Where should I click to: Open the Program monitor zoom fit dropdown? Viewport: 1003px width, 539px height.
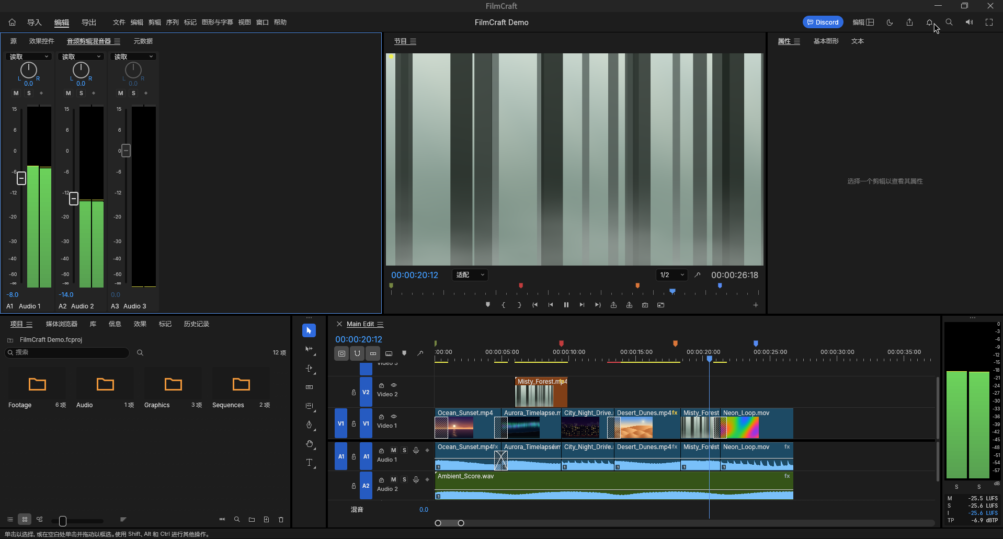(470, 275)
